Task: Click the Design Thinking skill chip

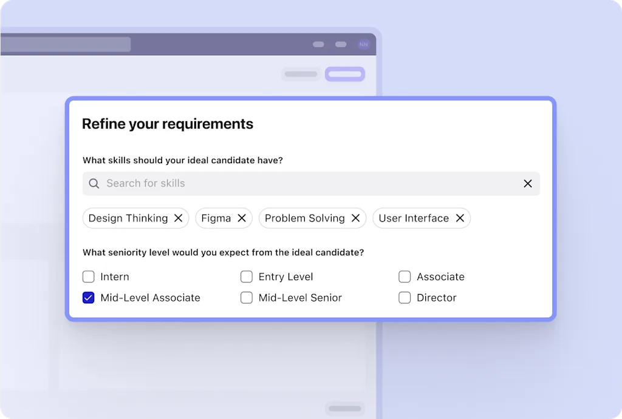Action: pyautogui.click(x=128, y=218)
